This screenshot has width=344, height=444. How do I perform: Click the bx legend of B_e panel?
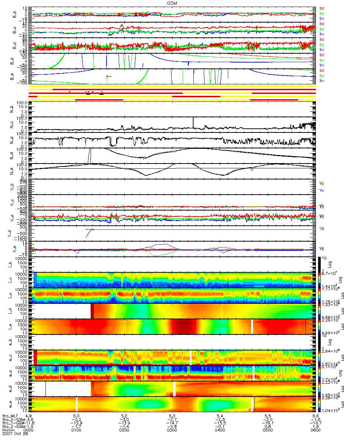point(321,80)
